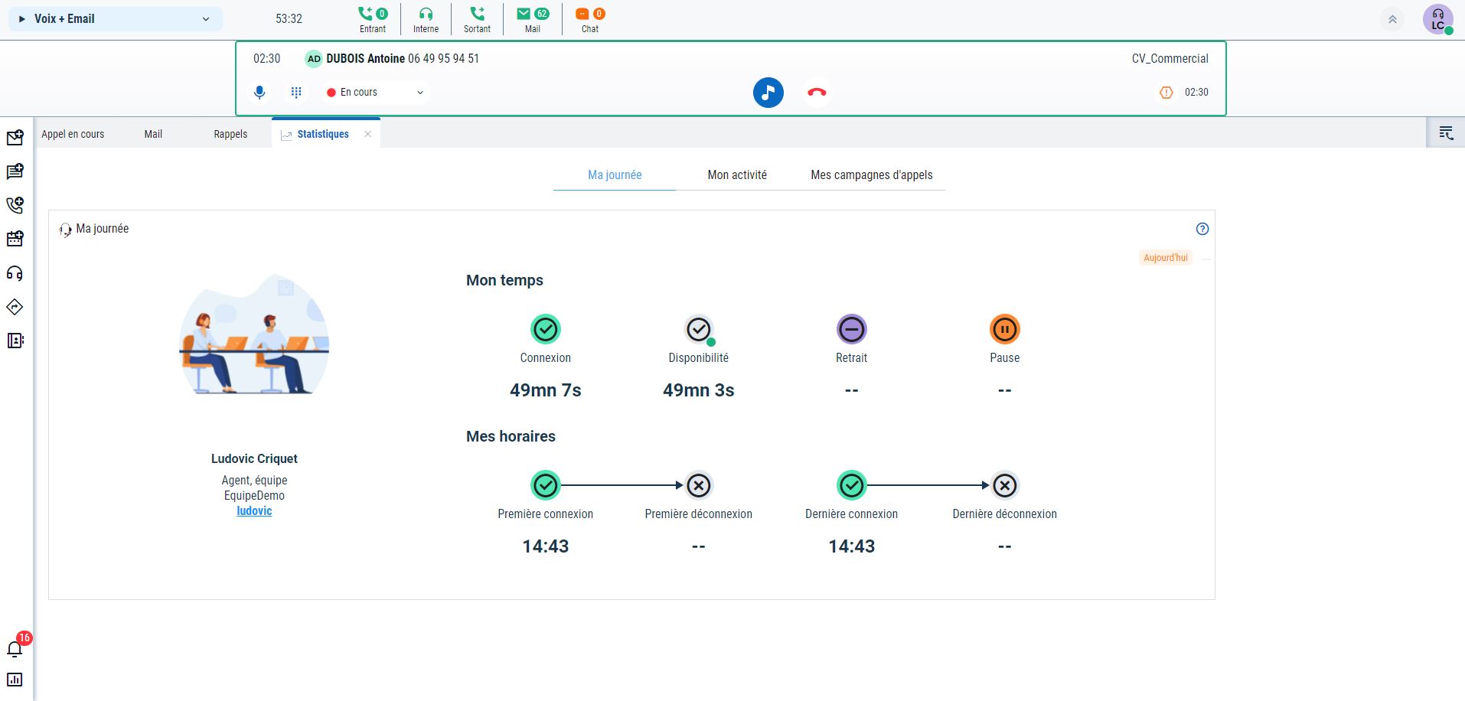Change call status via En cours dropdown
Screen dimensions: 1465x701
coord(374,92)
